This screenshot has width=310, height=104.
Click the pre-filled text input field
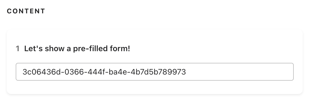155,72
